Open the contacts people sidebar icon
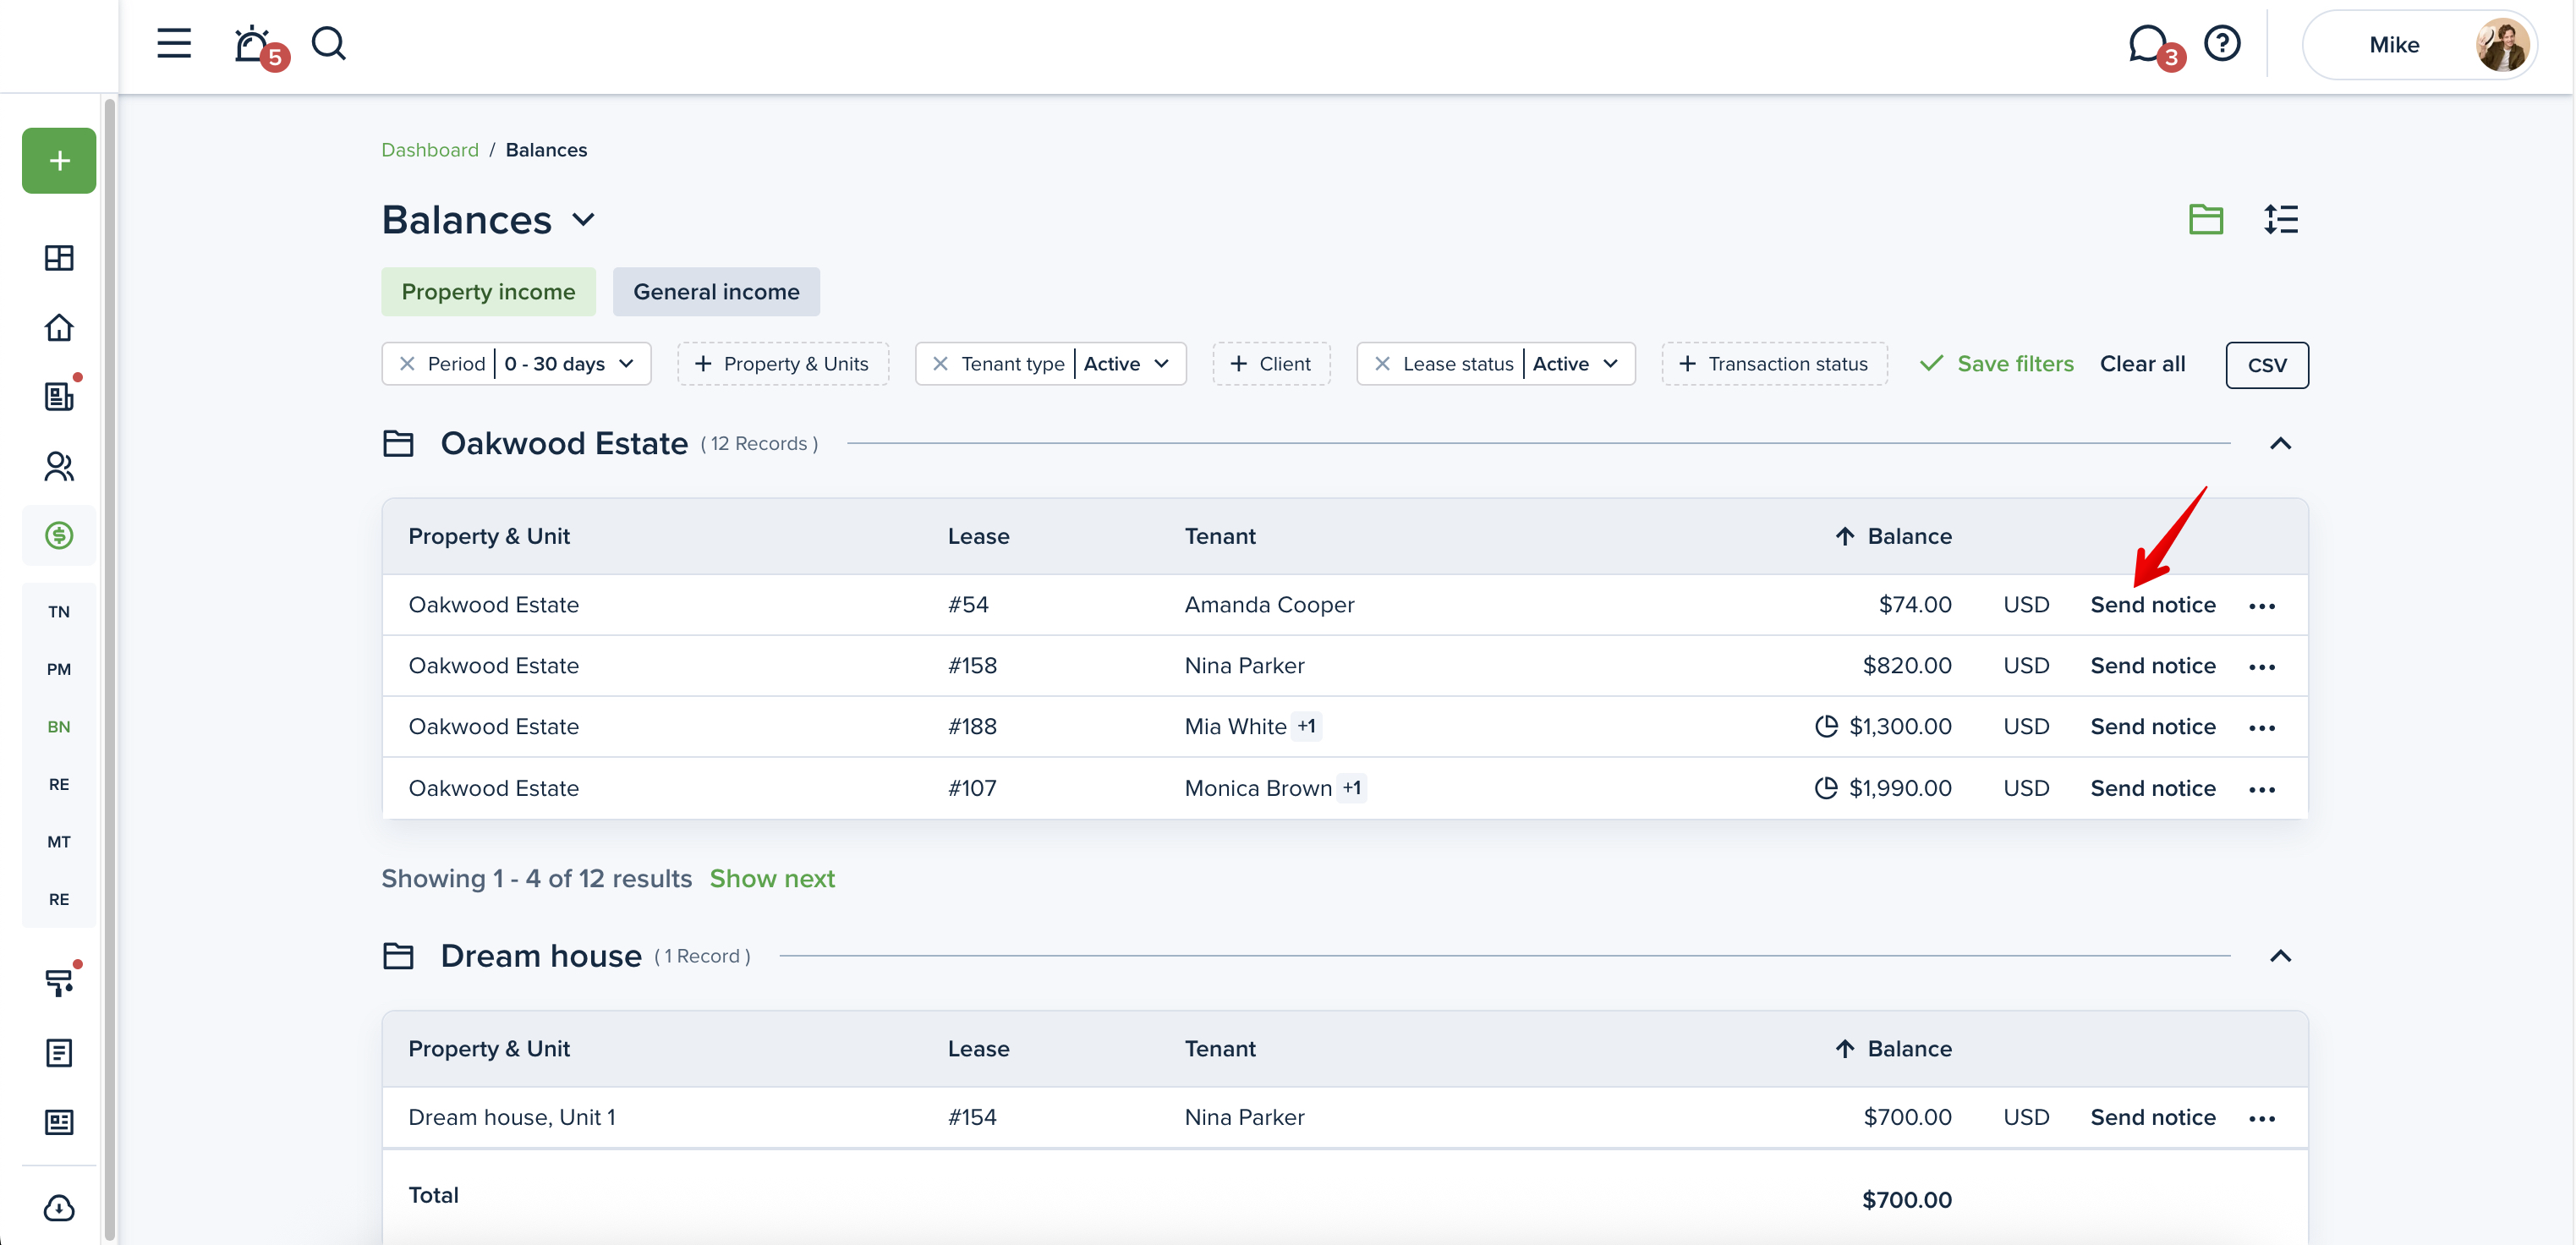Image resolution: width=2576 pixels, height=1245 pixels. pos(59,466)
